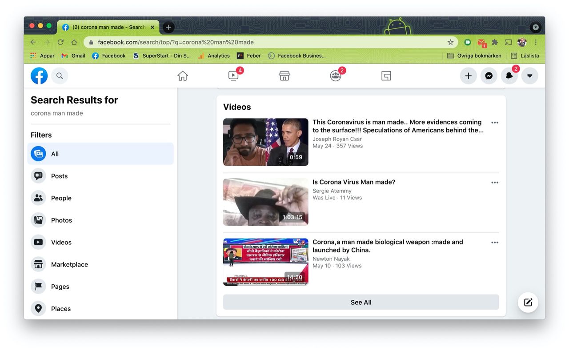Viewport: 569px width, 351px height.
Task: Open the 14:20 news video thumbnail
Action: point(265,262)
